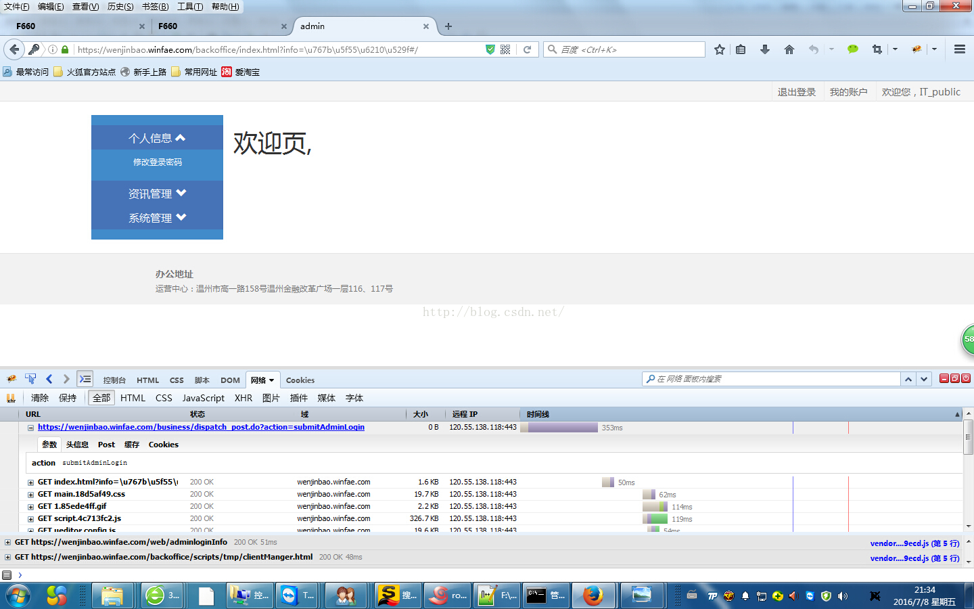Open the 网络 tab dropdown arrow
This screenshot has width=974, height=609.
coord(272,380)
